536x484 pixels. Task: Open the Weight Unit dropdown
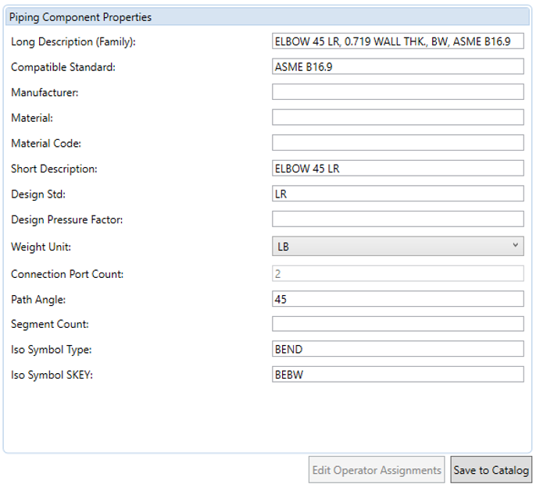pyautogui.click(x=398, y=246)
